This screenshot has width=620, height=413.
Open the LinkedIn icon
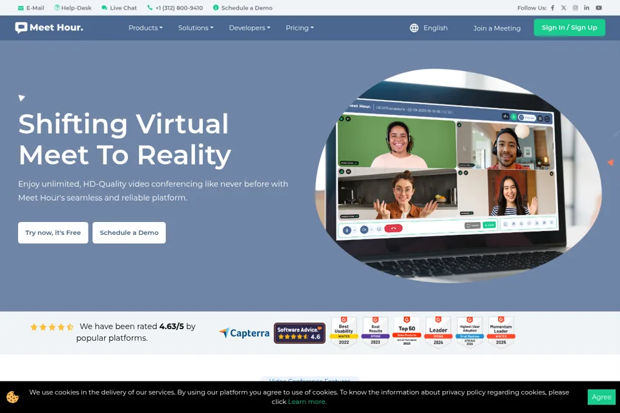point(587,8)
